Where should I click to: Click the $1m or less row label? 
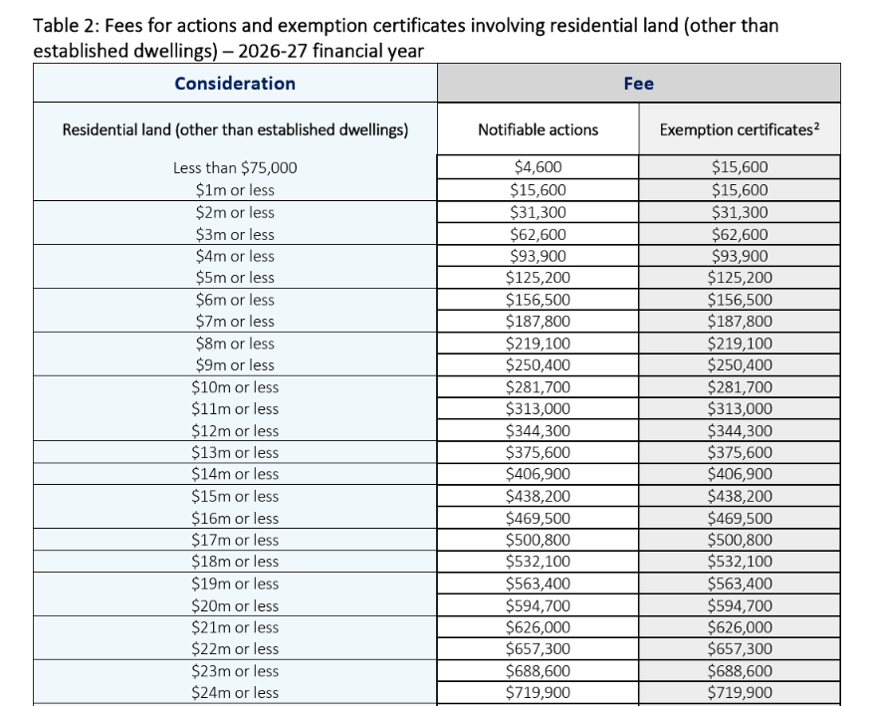(x=235, y=190)
